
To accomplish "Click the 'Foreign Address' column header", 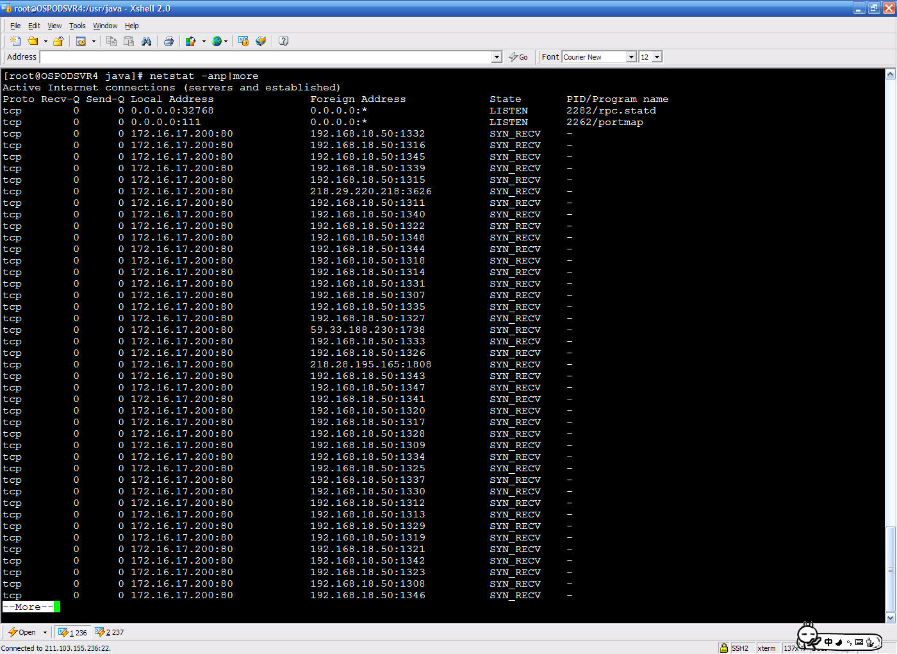I will (x=358, y=99).
